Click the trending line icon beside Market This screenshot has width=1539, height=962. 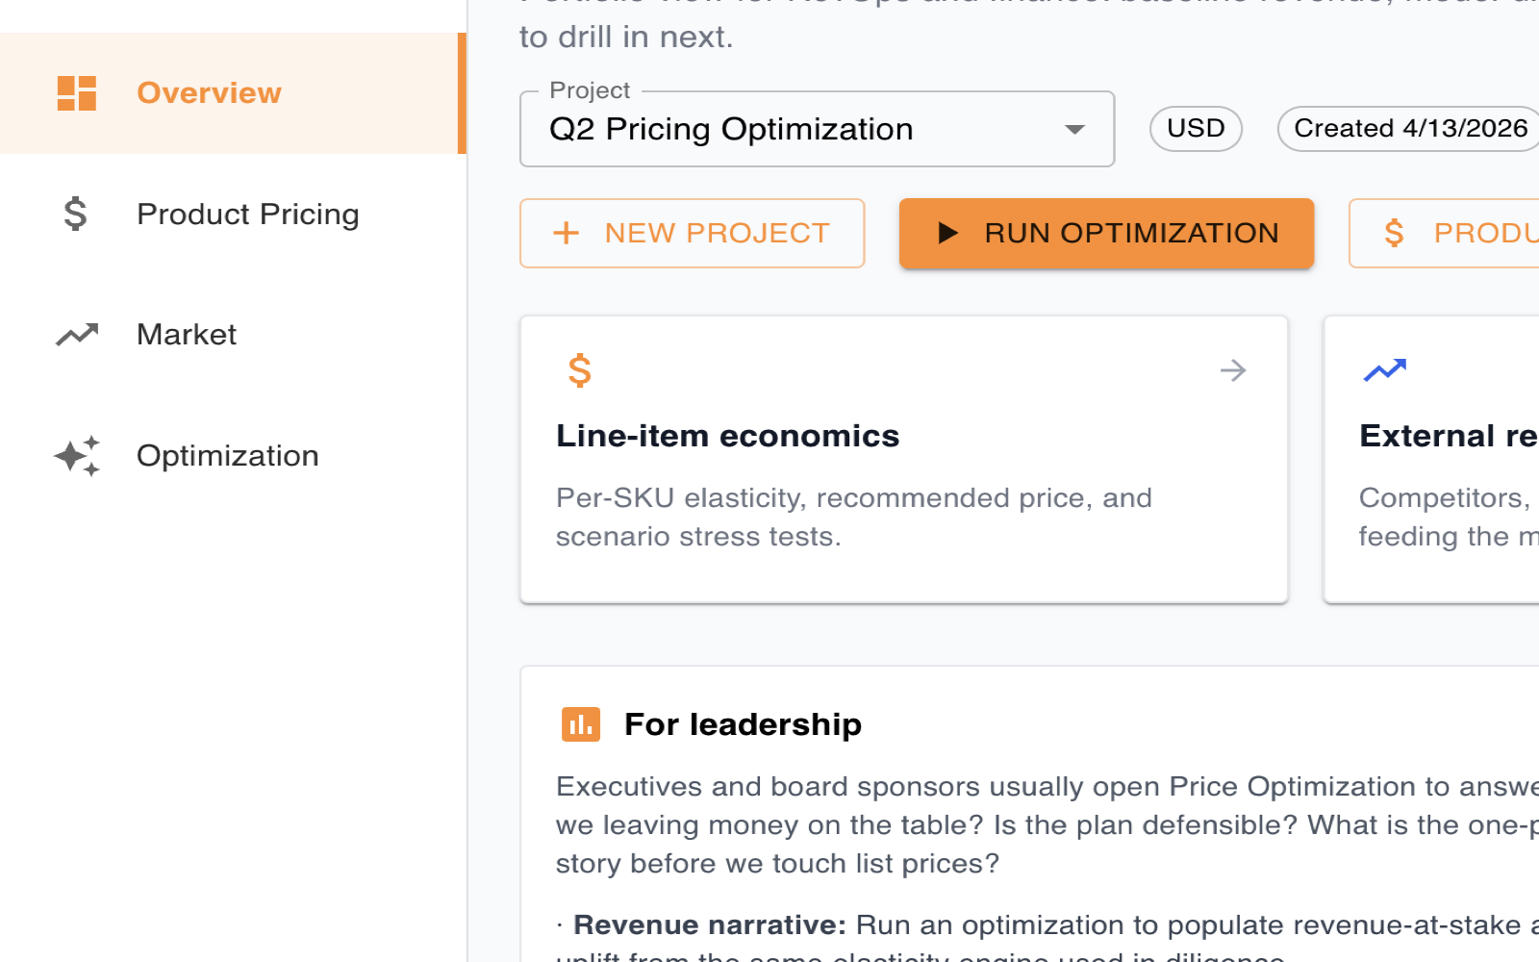tap(77, 334)
